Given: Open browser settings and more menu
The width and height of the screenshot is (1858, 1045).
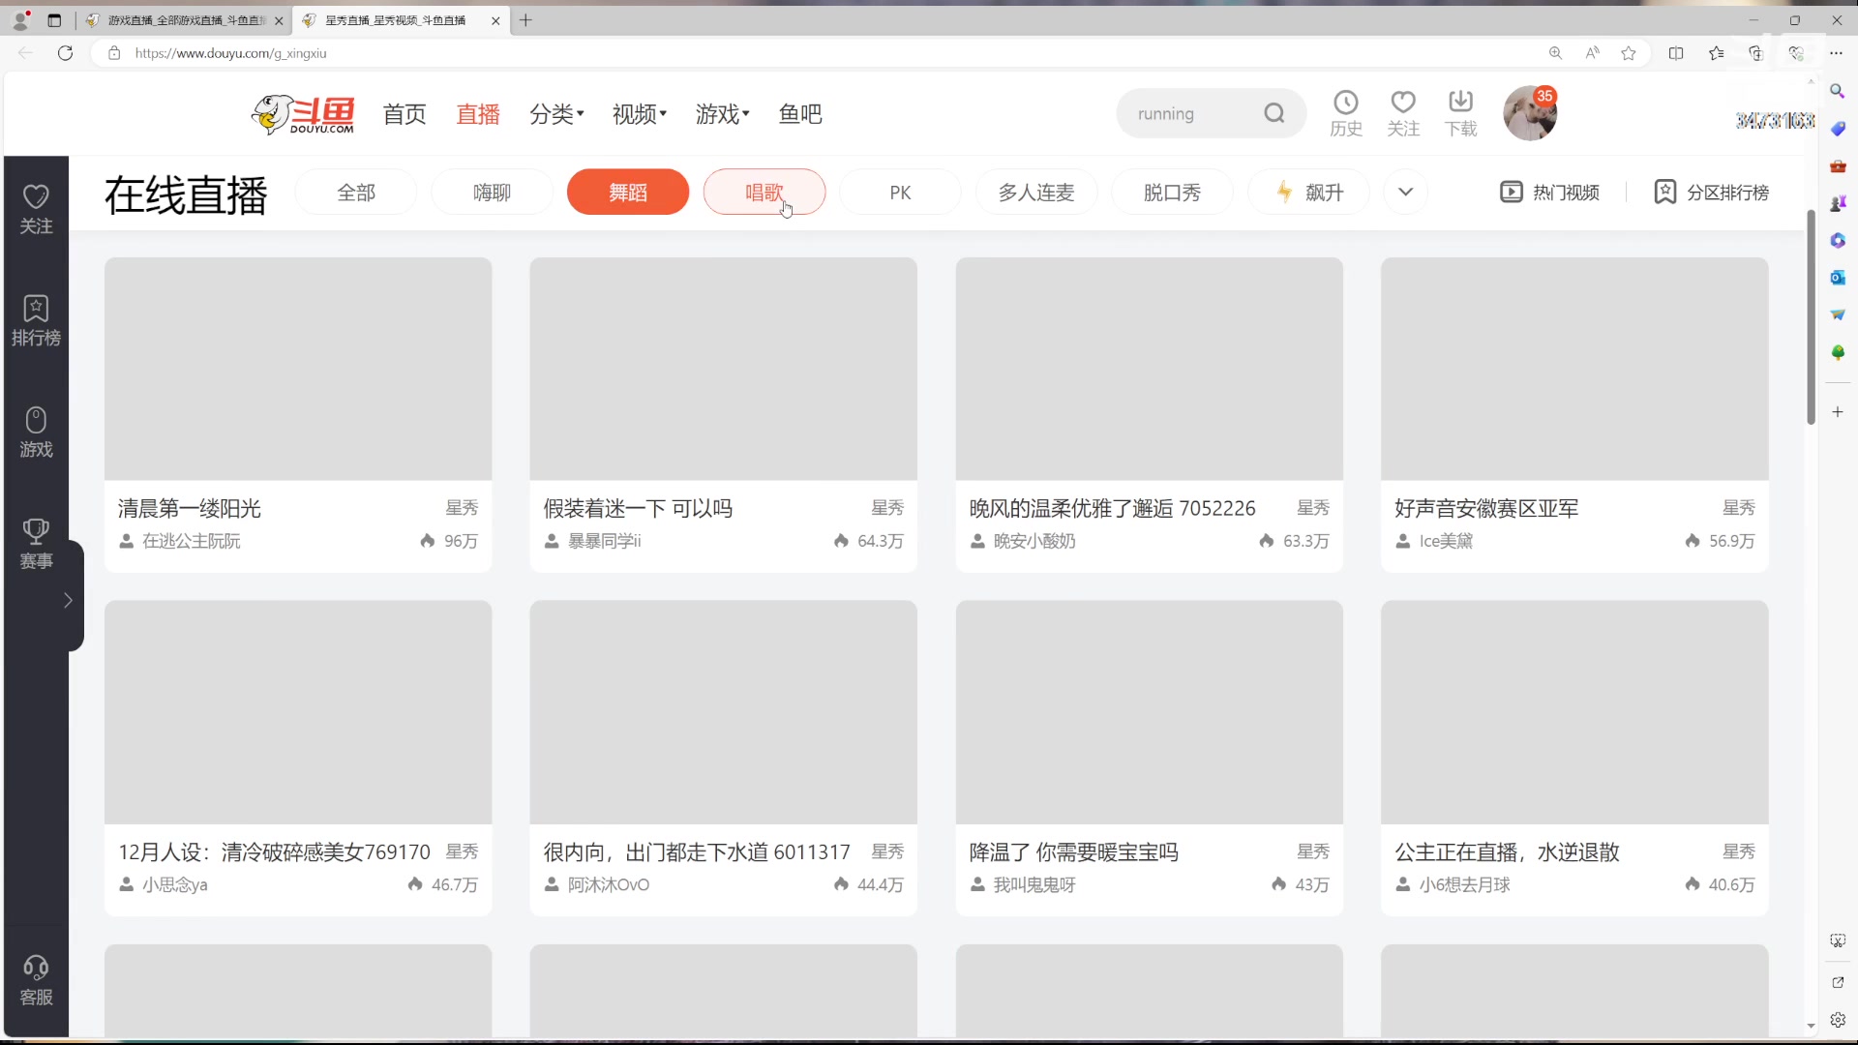Looking at the screenshot, I should [x=1836, y=53].
